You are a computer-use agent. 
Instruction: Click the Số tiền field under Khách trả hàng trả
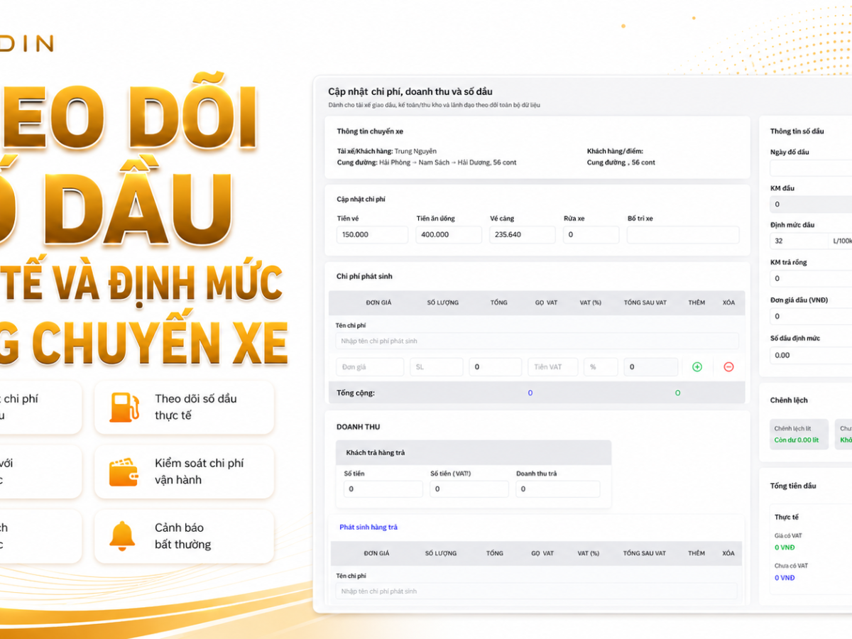click(383, 489)
